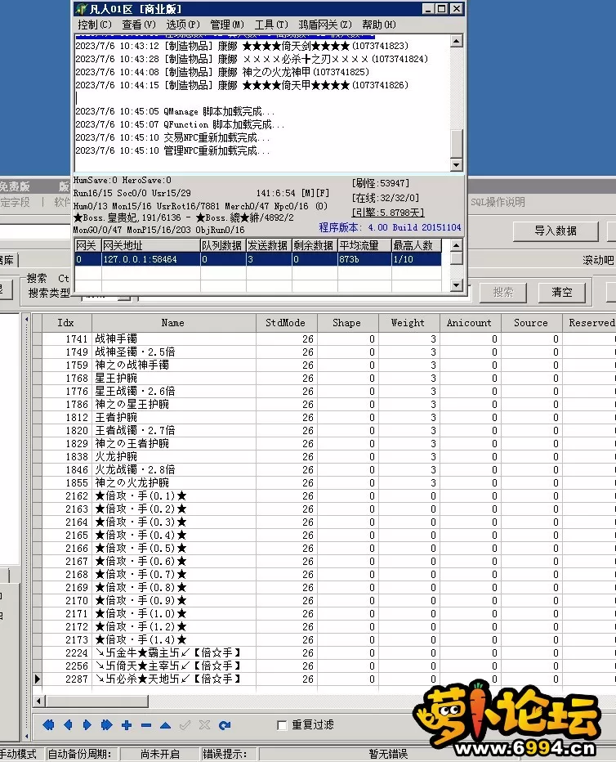Image resolution: width=616 pixels, height=762 pixels.
Task: Insert new record with plus icon
Action: 127,725
